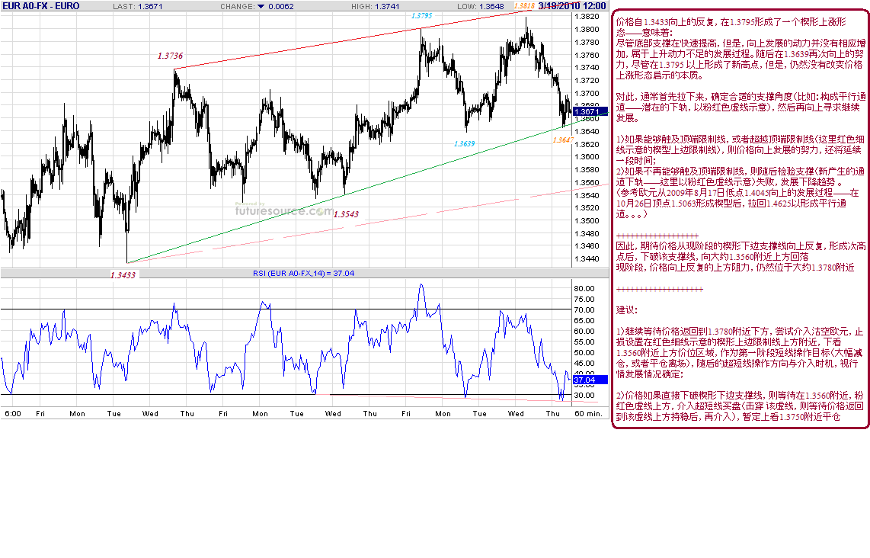Click the blue 37.04 RSI value tag
Image resolution: width=870 pixels, height=558 pixels.
(590, 380)
